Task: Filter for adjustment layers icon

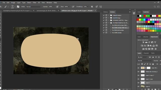Action: (x=153, y=57)
